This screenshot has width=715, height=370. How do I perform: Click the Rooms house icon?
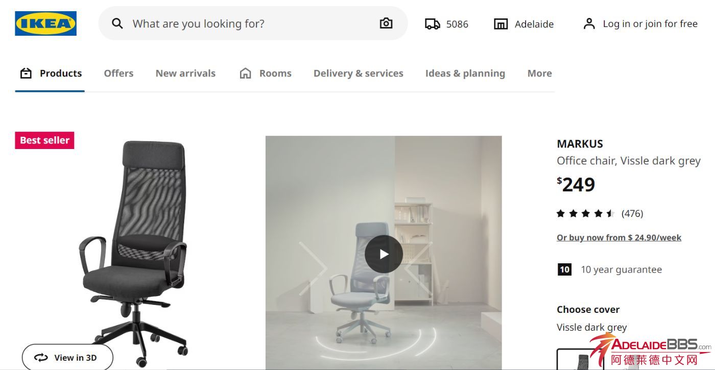pos(246,73)
